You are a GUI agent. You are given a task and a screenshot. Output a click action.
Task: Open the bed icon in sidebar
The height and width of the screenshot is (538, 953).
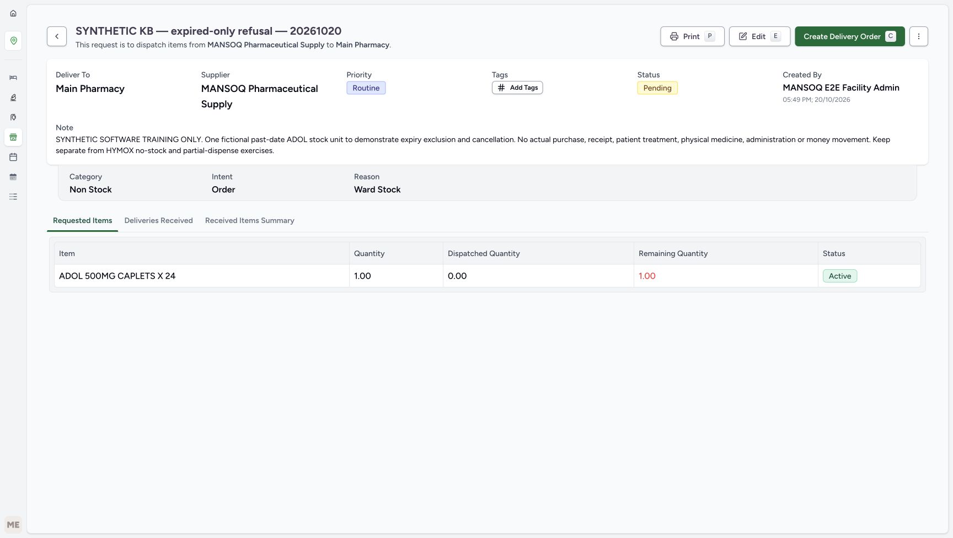click(x=13, y=78)
